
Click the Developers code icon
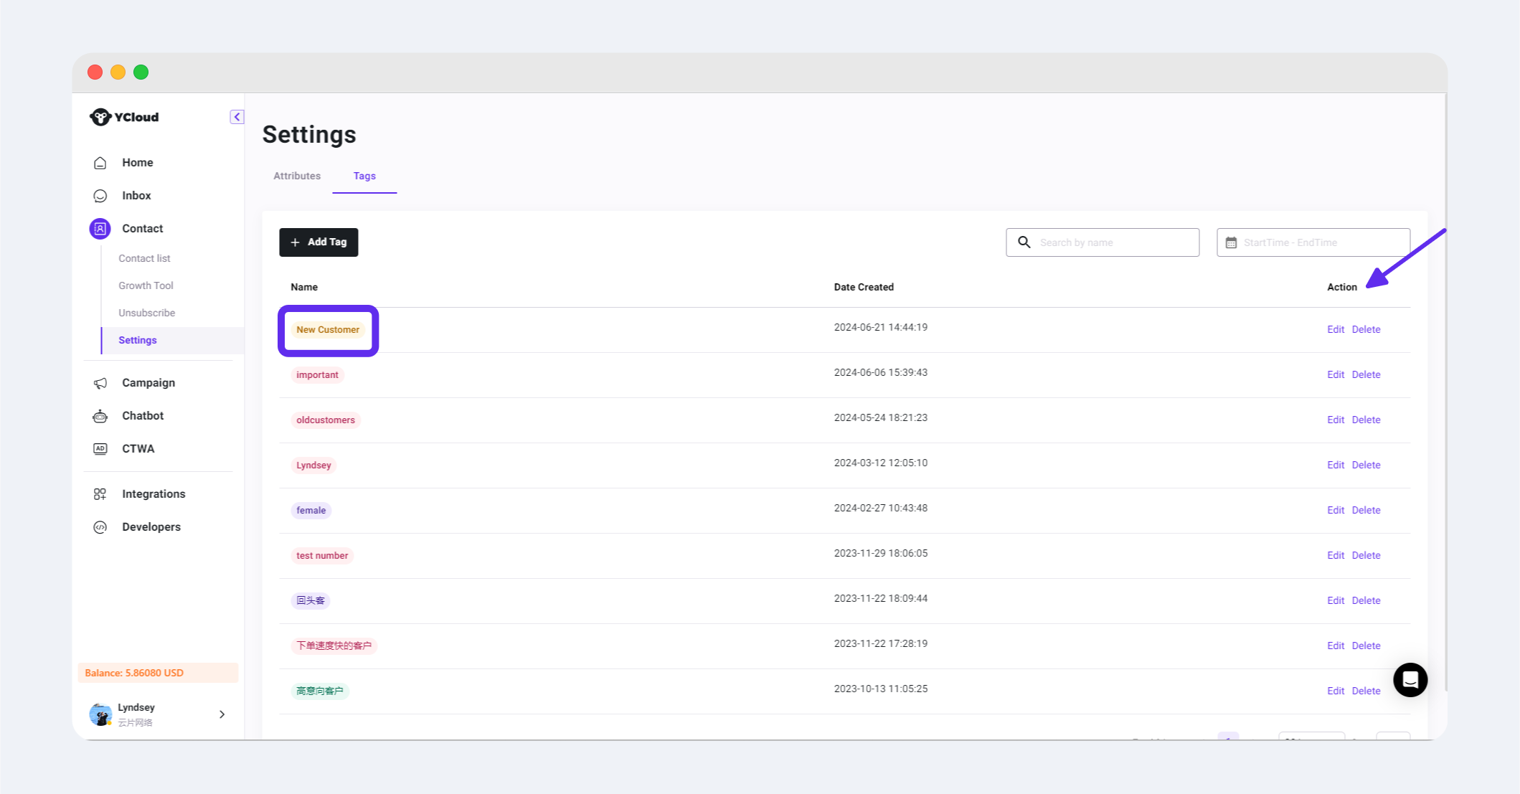coord(100,527)
